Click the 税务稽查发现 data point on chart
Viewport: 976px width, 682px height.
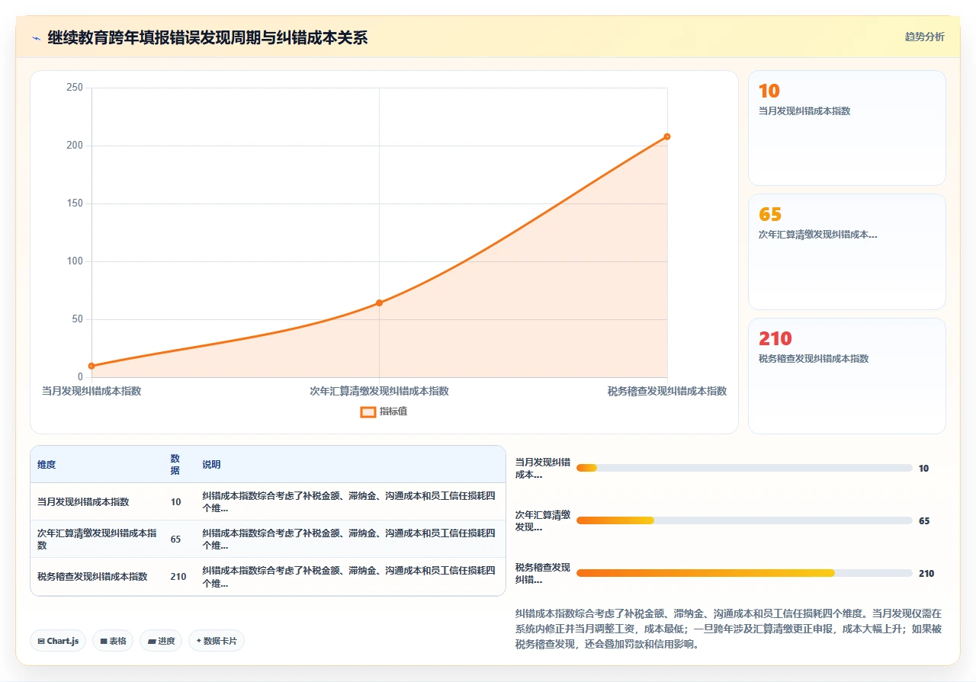click(667, 136)
